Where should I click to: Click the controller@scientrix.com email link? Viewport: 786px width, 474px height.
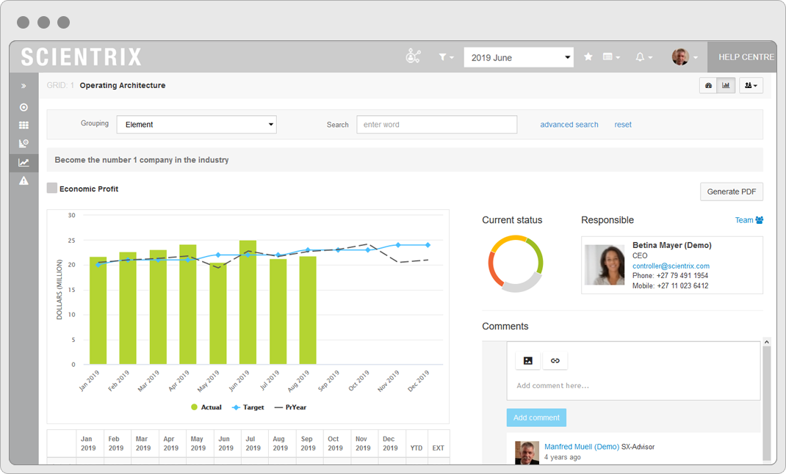671,266
